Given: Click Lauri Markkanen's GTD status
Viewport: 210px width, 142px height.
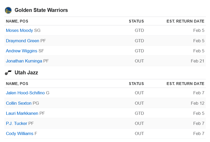Looking at the screenshot, I should pos(139,113).
